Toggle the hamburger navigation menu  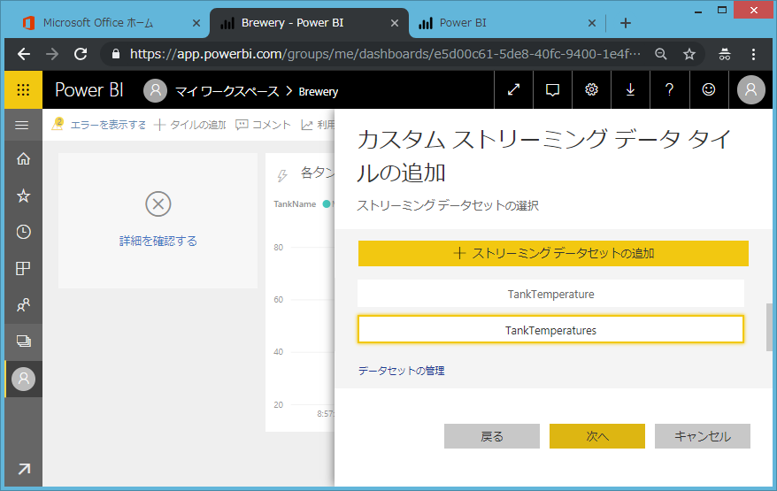point(22,126)
